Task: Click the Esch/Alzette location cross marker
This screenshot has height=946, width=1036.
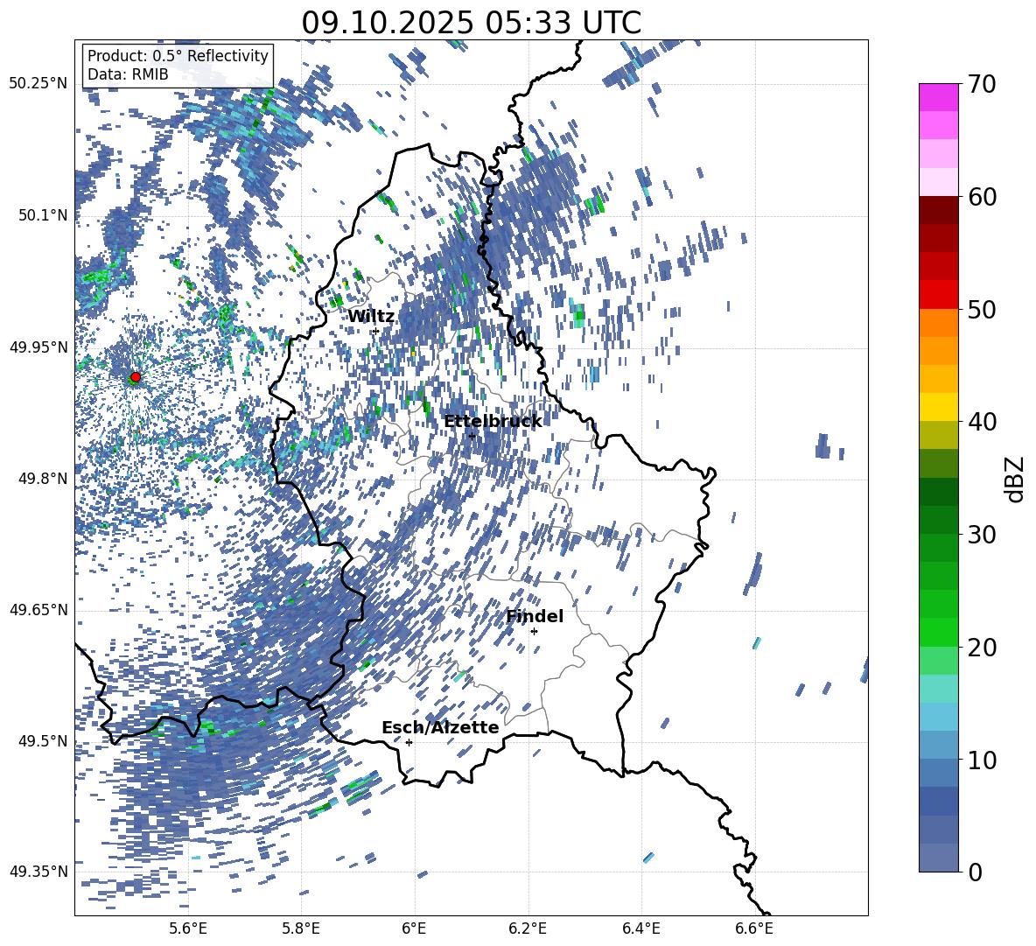Action: pyautogui.click(x=409, y=742)
